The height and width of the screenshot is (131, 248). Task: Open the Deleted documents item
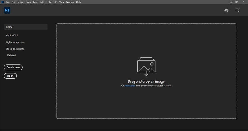(x=11, y=55)
